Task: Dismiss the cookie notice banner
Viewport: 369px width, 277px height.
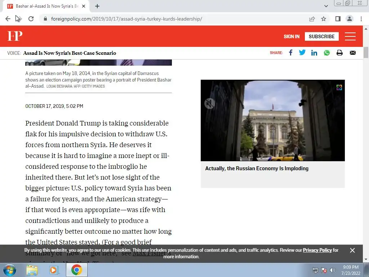Action: [x=352, y=250]
